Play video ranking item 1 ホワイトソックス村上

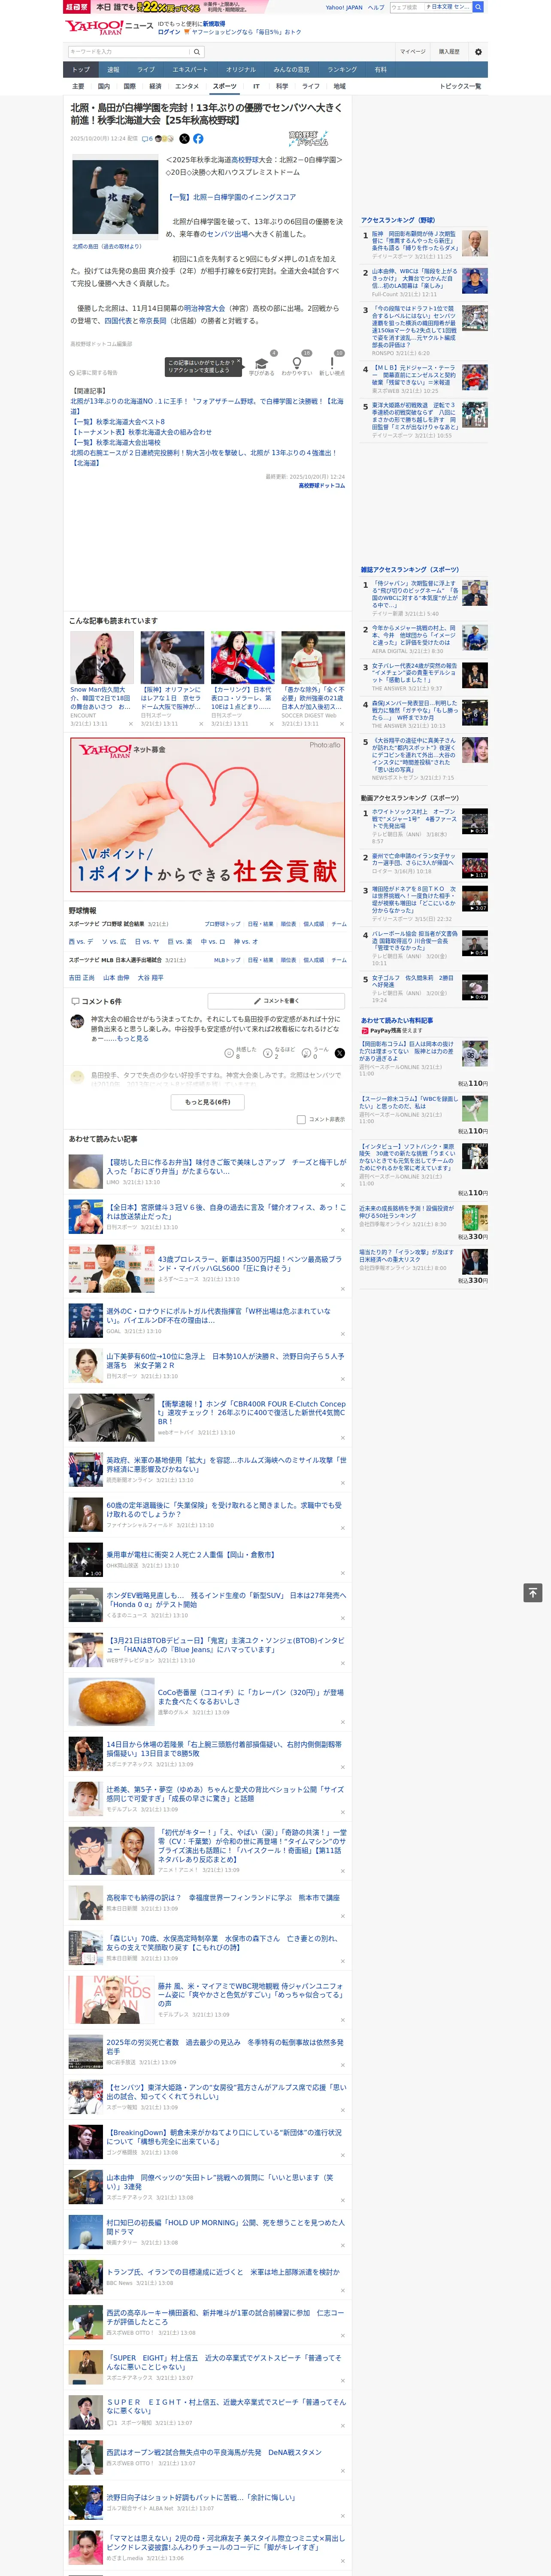coord(475,821)
